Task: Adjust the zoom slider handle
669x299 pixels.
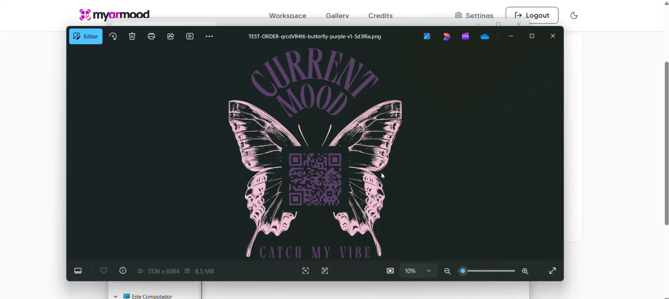Action: coord(463,271)
